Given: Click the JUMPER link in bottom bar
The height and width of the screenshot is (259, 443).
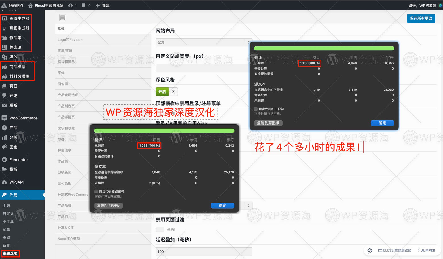Looking at the screenshot, I should 427,250.
